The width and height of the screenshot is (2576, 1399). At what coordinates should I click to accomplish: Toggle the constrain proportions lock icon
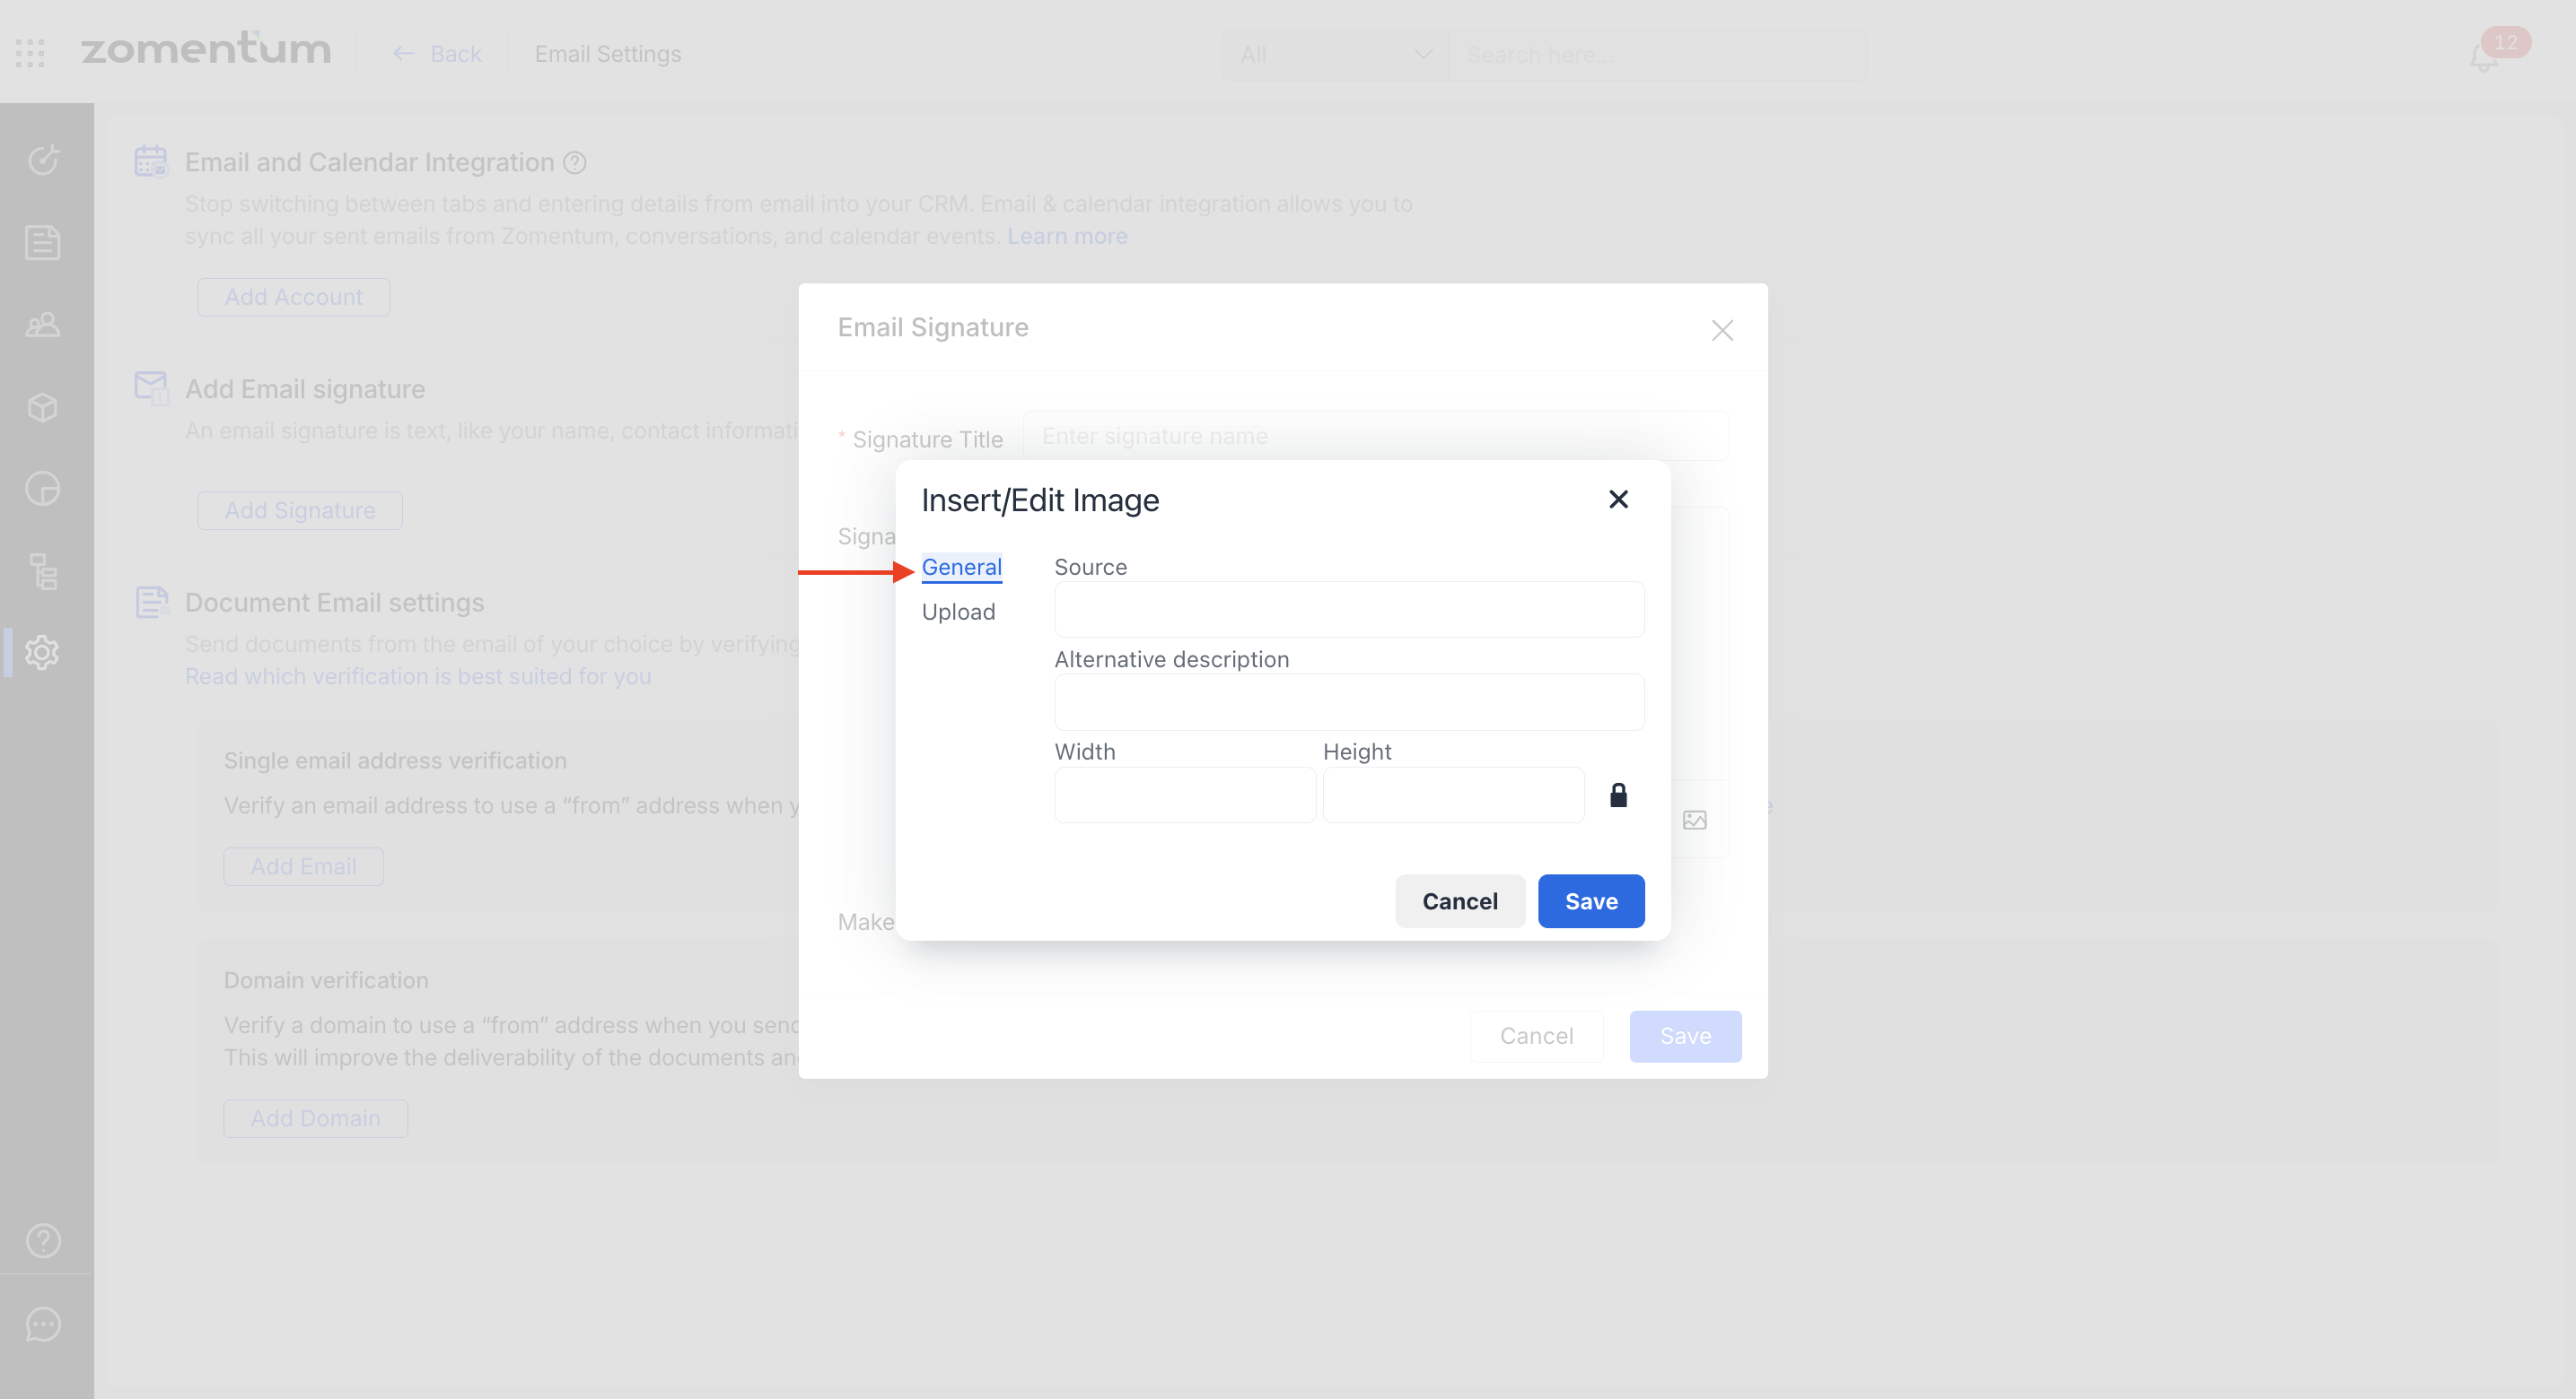pyautogui.click(x=1618, y=795)
